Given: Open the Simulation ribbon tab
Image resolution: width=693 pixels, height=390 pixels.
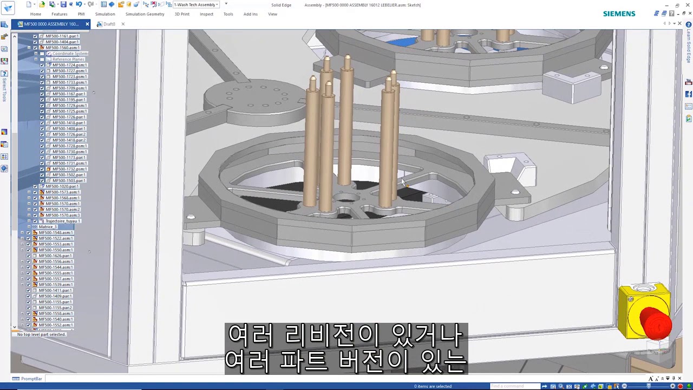Looking at the screenshot, I should click(105, 14).
